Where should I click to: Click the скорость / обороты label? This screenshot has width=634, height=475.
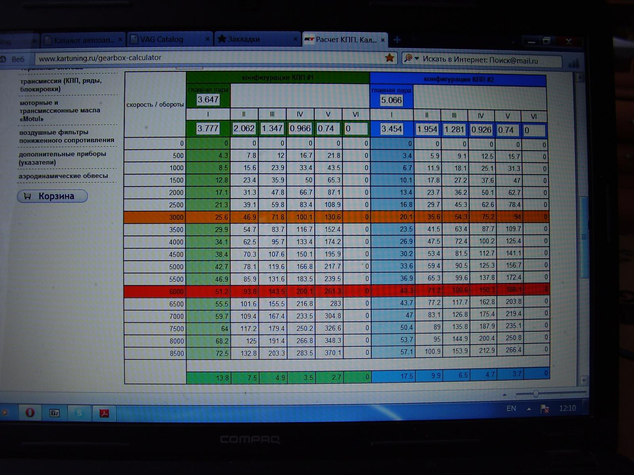coord(155,104)
